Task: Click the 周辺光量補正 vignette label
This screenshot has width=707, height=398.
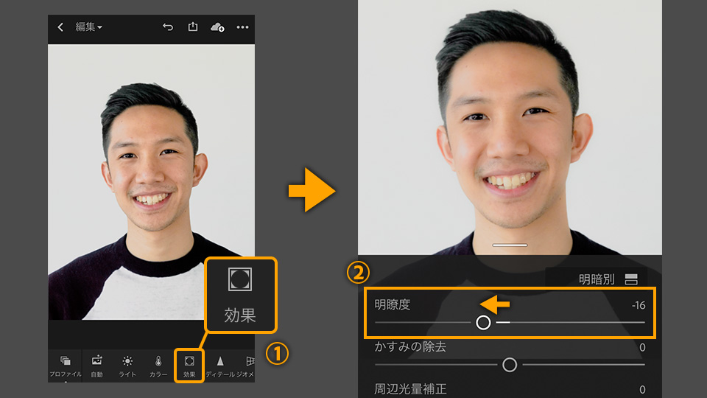Action: click(x=410, y=389)
